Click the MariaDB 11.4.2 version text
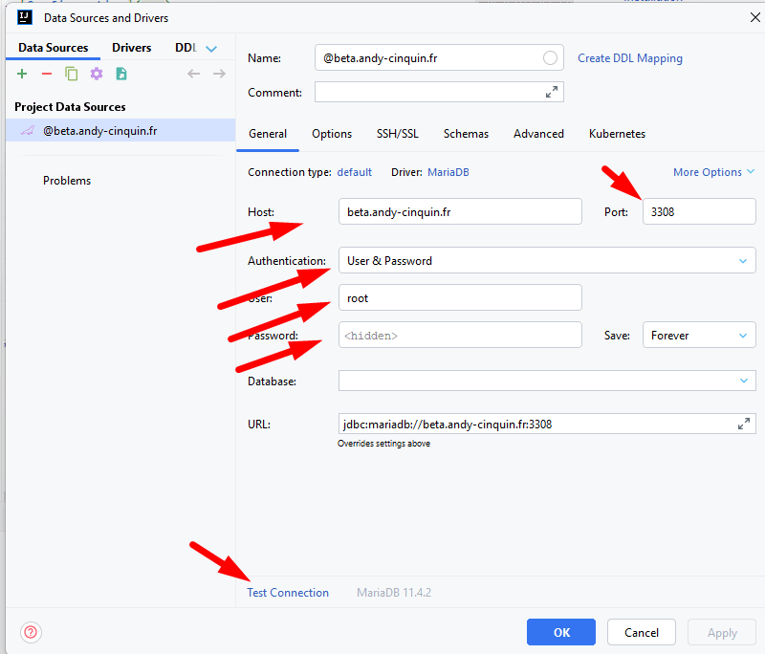 pos(394,593)
